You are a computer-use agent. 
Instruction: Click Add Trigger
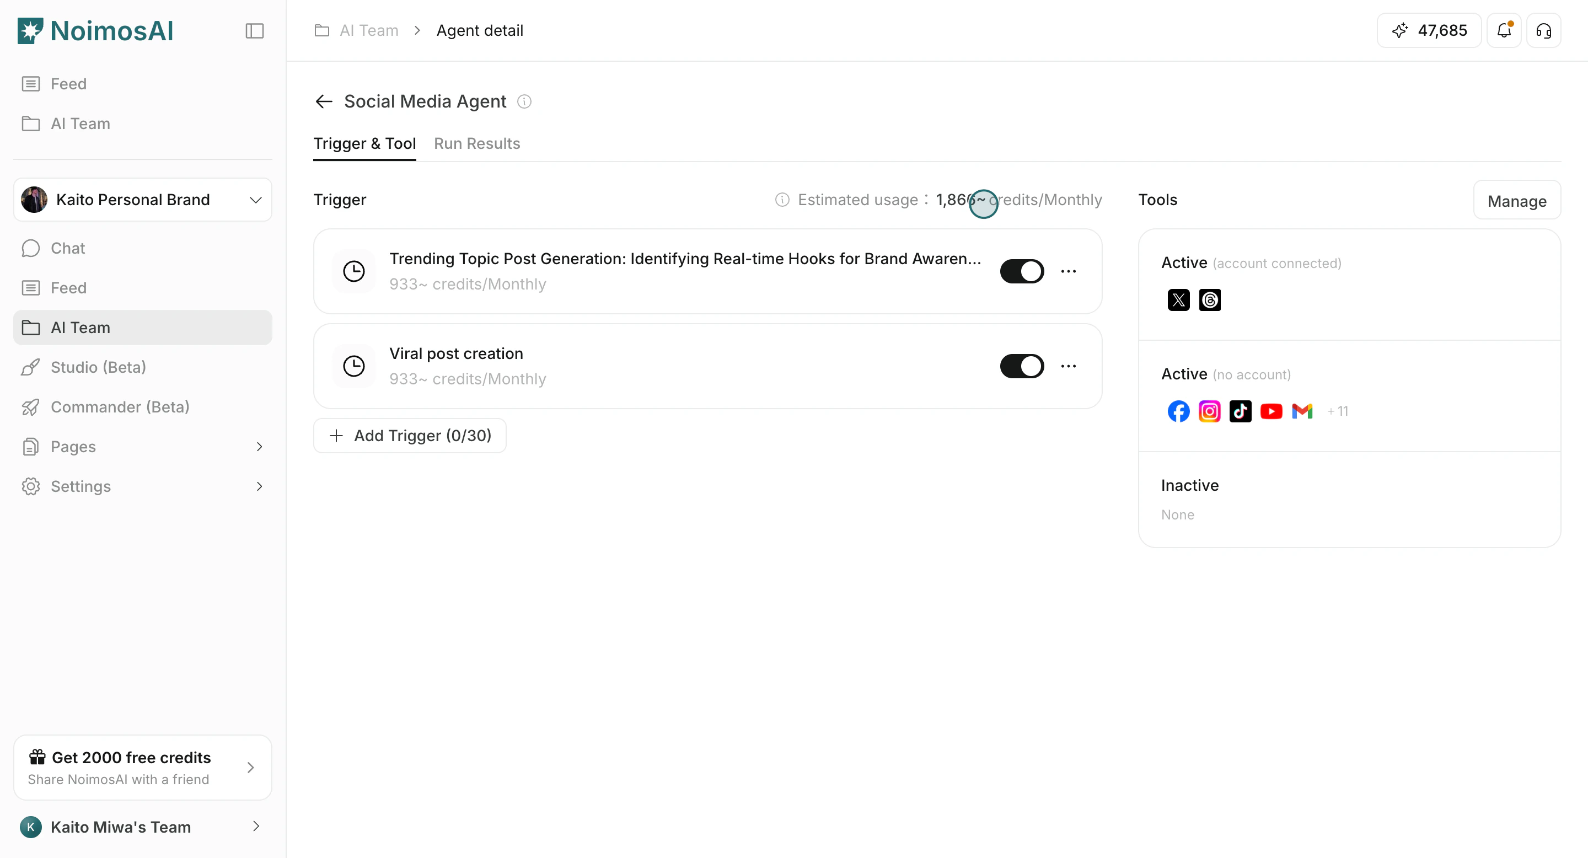tap(410, 435)
